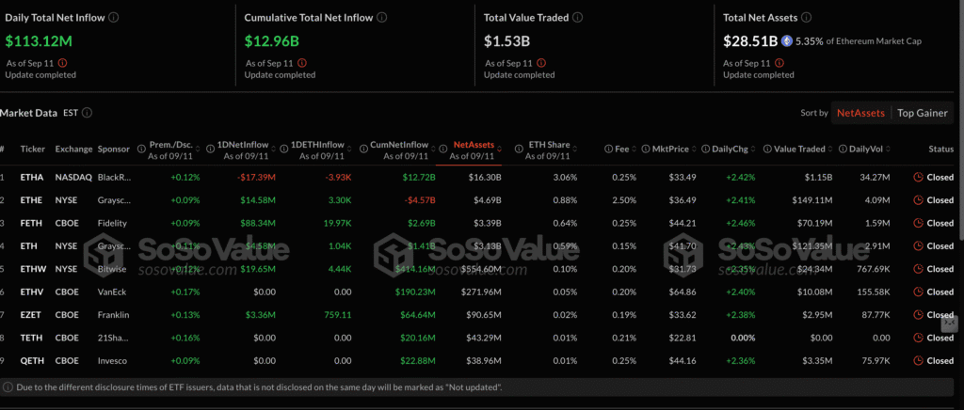Click info icon left of Prem./Dsc. header

pos(142,149)
